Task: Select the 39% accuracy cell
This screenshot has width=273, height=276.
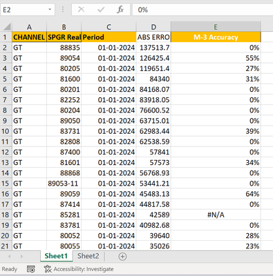Action: coord(216,131)
